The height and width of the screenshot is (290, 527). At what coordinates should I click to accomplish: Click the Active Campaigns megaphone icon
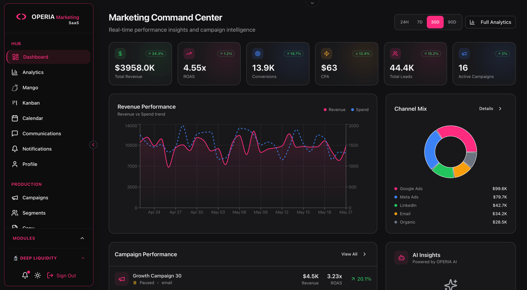(x=464, y=53)
